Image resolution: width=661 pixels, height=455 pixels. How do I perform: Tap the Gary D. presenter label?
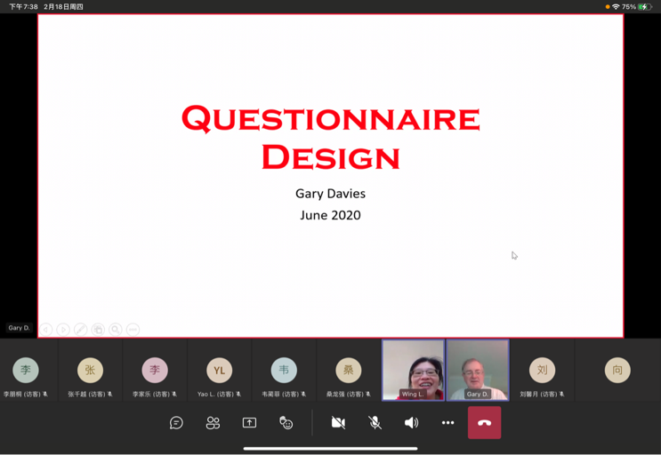click(20, 328)
